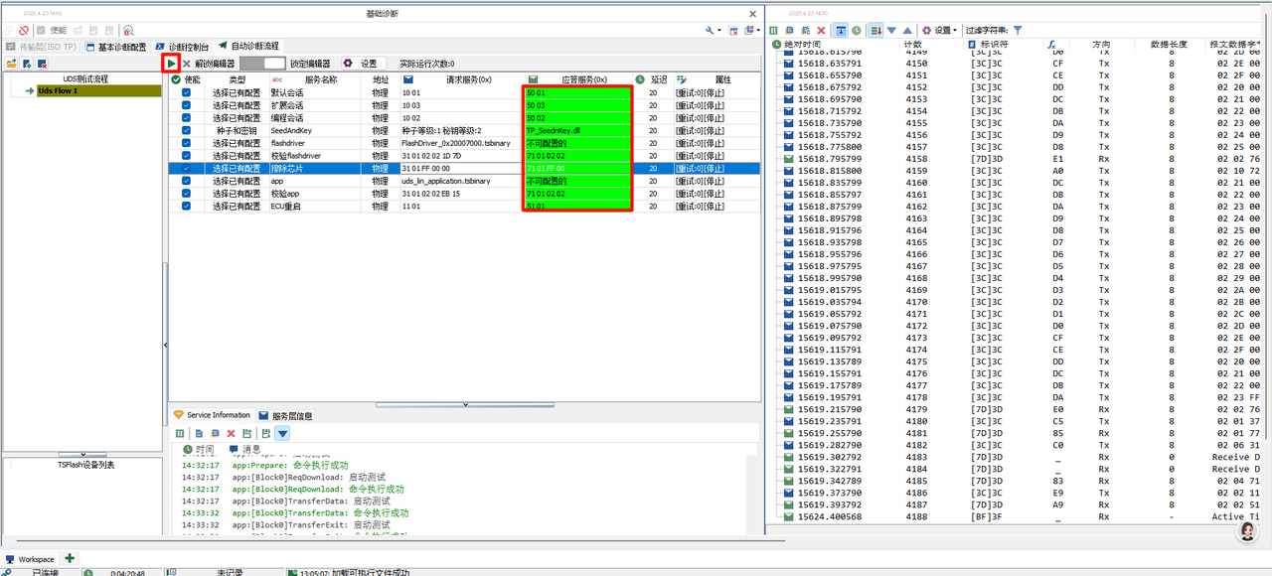Screen dimensions: 1272x576
Task: Click the magnifier home icon in top toolbar
Action: coord(128,30)
